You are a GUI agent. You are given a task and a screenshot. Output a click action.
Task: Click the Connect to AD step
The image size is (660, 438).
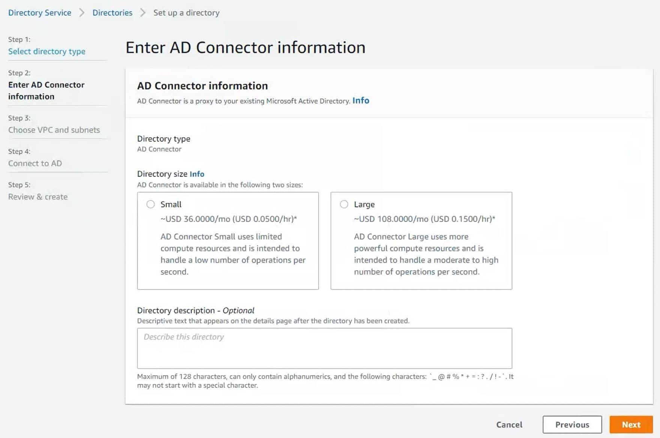tap(35, 163)
